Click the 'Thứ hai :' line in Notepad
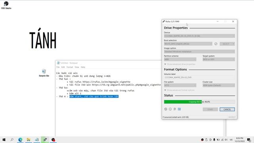Image resolution: width=254 pixels, height=143 pixels. (63, 79)
